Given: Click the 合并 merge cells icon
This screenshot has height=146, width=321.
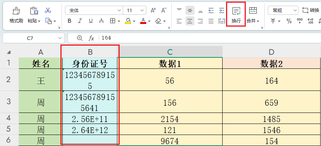Looking at the screenshot, I should [253, 10].
